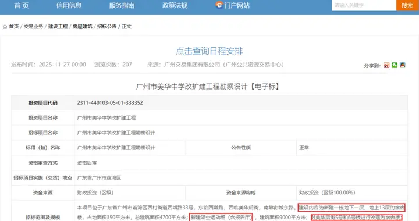Click the 正常 notice status value
Viewport: 419px width, 221px height.
pyautogui.click(x=304, y=148)
